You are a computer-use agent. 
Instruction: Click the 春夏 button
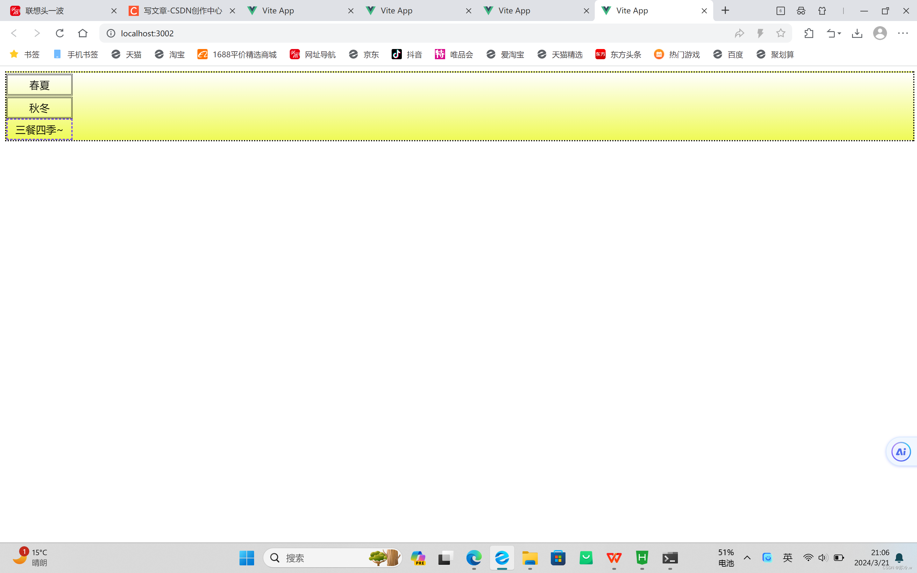(39, 85)
